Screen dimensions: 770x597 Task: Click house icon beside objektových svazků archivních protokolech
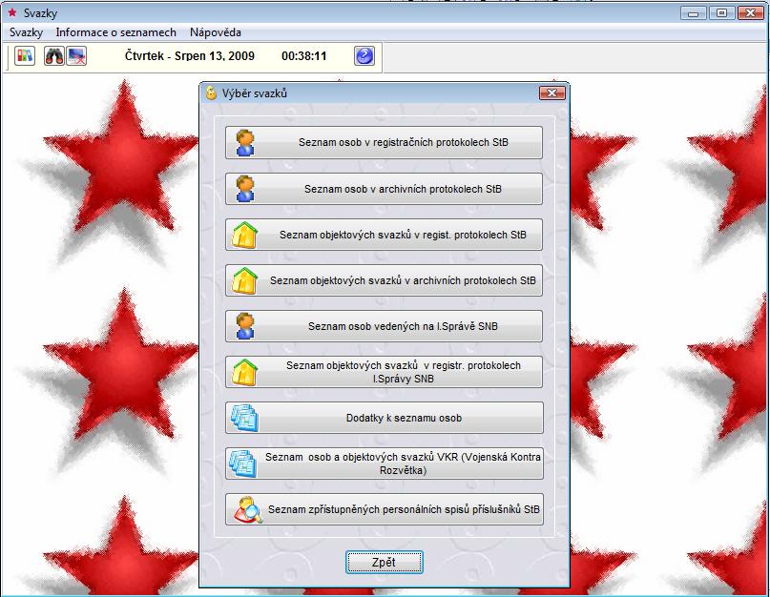point(245,280)
